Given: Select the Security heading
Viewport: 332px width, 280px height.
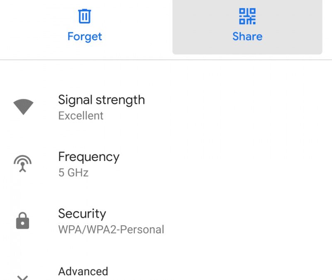Looking at the screenshot, I should click(x=82, y=214).
